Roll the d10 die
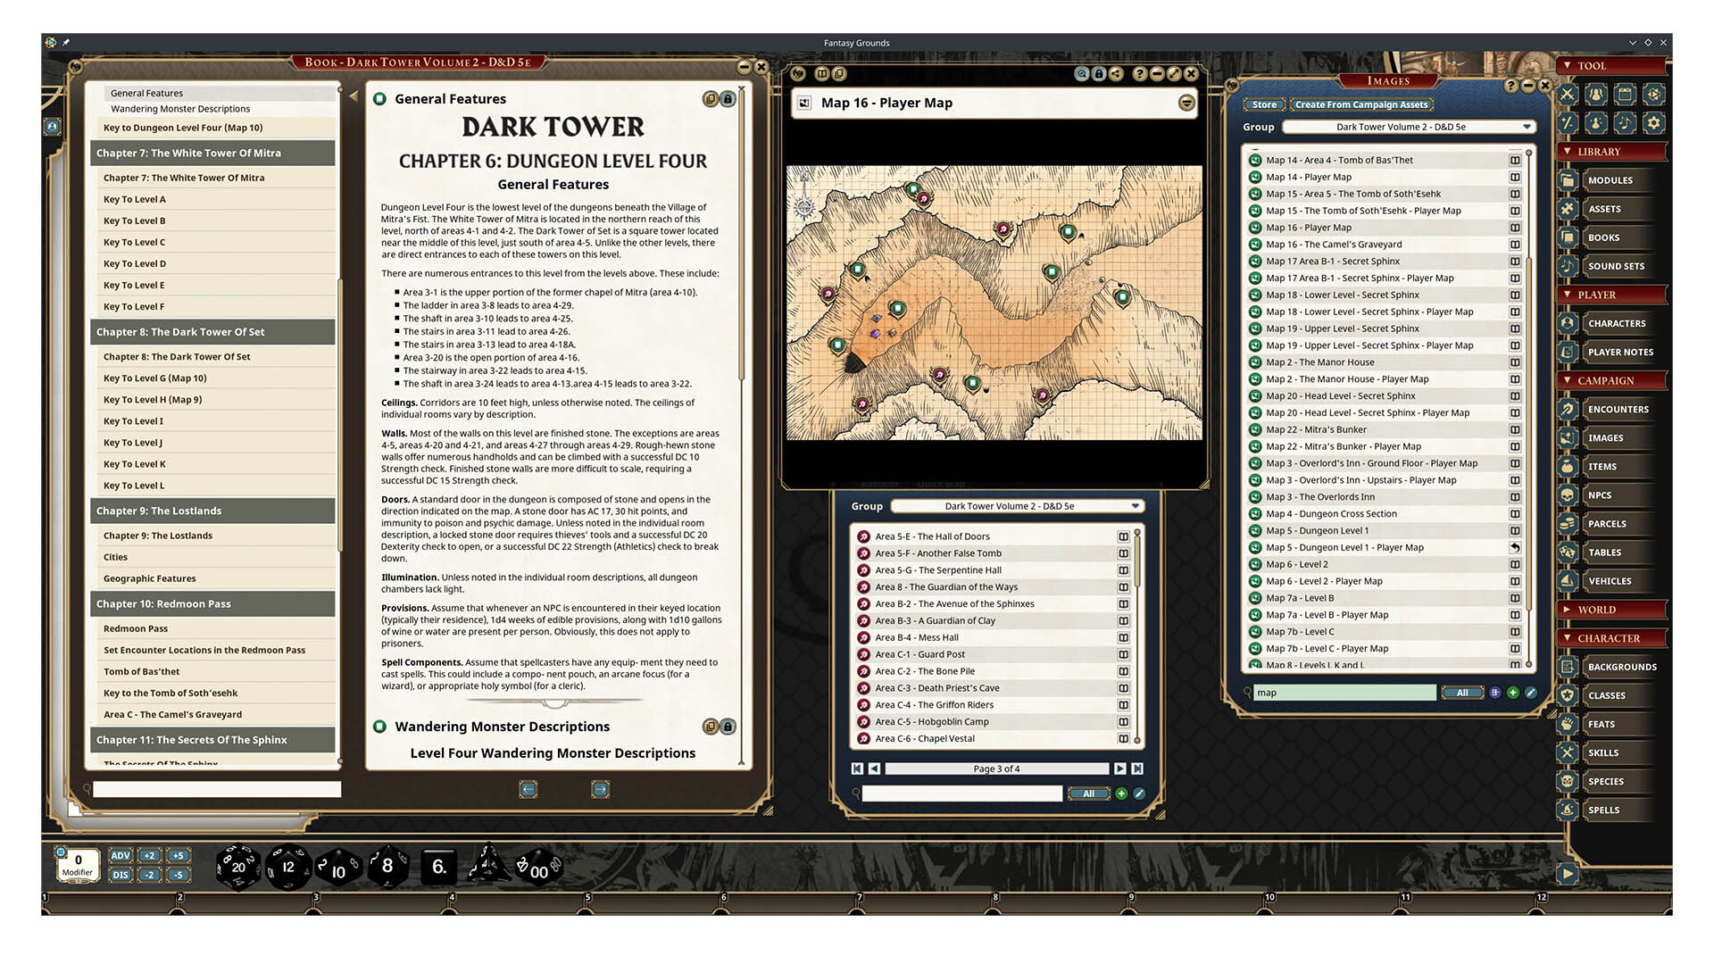The height and width of the screenshot is (964, 1714). click(337, 868)
